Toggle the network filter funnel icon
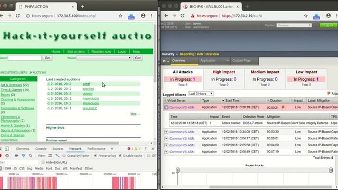 (x=23, y=156)
